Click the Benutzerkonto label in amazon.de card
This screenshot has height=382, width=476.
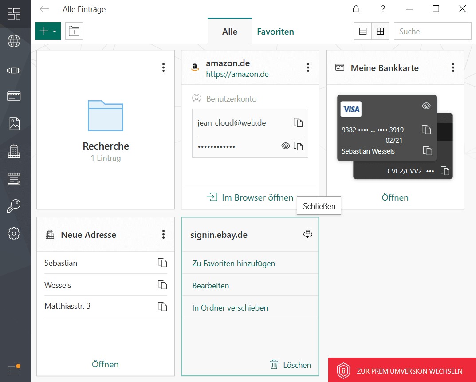(x=231, y=98)
